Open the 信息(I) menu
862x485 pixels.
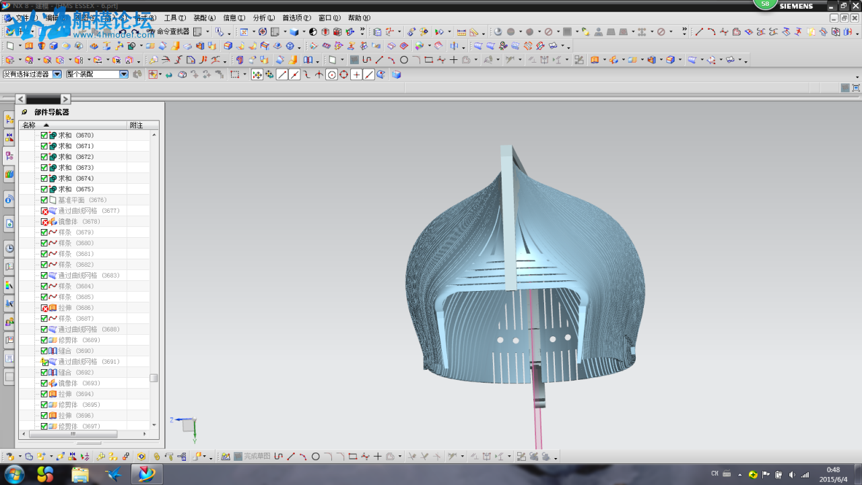click(234, 18)
